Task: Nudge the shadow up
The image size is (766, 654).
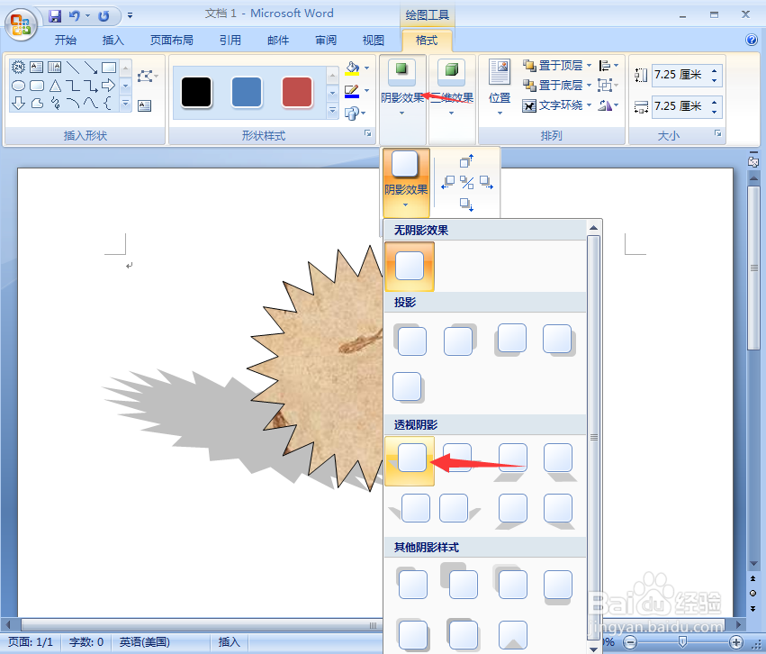Action: click(x=466, y=161)
